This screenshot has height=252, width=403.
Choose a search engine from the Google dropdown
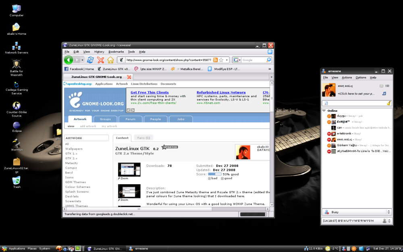(x=237, y=60)
